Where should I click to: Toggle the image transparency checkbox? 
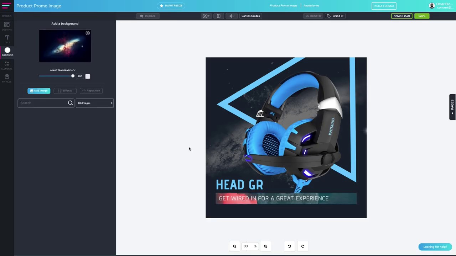88,76
